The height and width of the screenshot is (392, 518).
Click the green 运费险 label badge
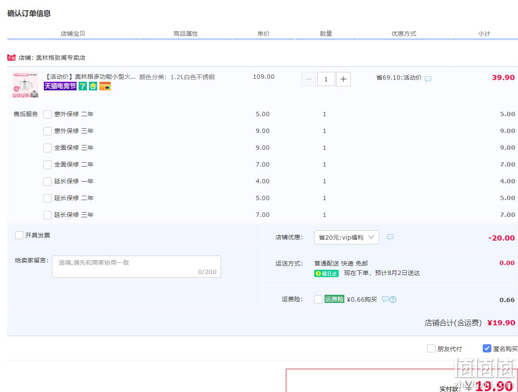click(334, 299)
